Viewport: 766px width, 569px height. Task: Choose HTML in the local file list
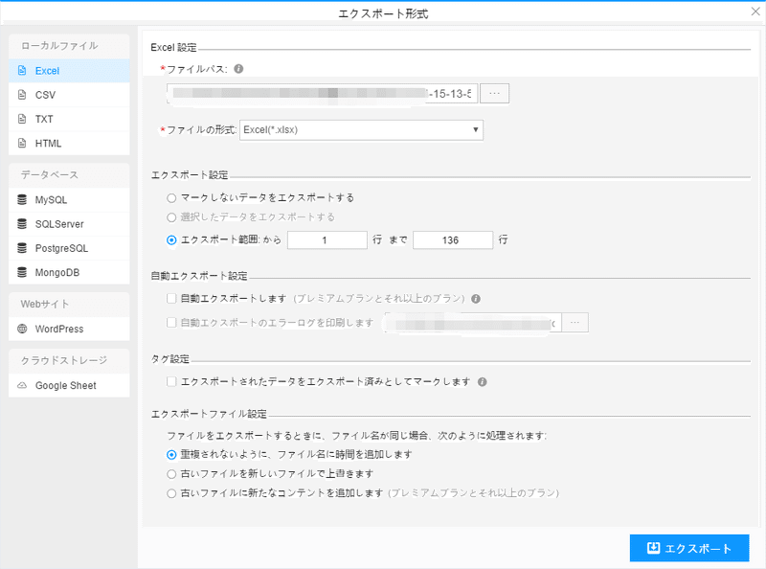[48, 144]
